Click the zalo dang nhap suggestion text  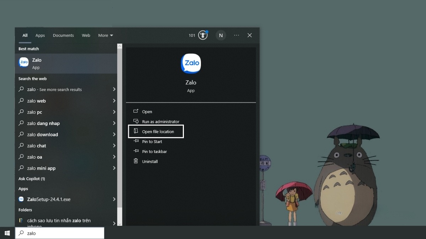pos(43,123)
